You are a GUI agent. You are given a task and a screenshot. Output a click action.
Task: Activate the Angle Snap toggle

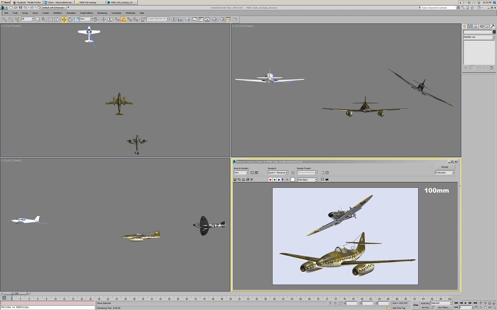123,20
